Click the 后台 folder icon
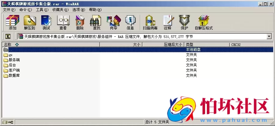Screen dimensions: 275x126 (6, 65)
